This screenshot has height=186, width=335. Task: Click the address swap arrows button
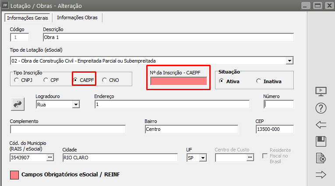tap(18, 104)
